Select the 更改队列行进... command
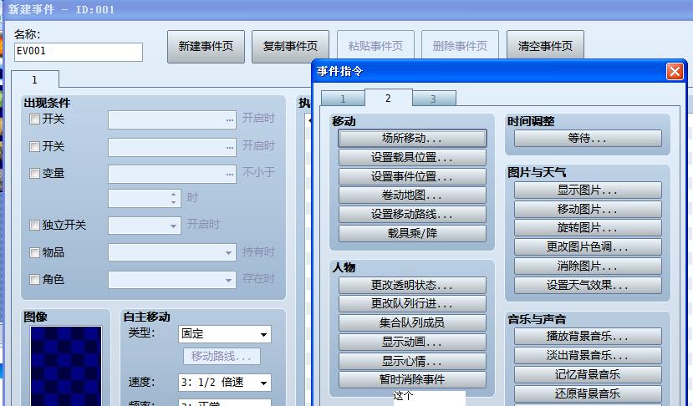The width and height of the screenshot is (693, 406). click(x=412, y=303)
